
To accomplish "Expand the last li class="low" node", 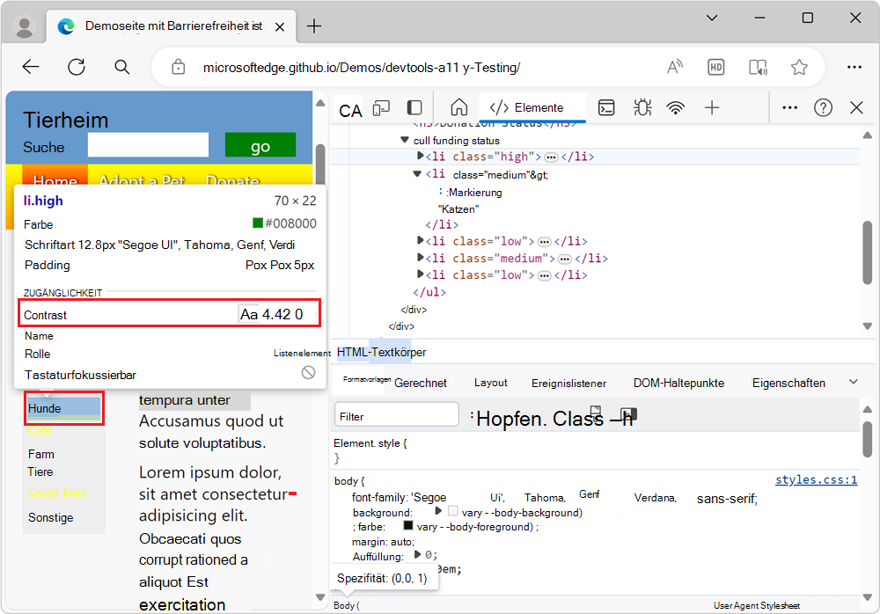I will coord(420,274).
